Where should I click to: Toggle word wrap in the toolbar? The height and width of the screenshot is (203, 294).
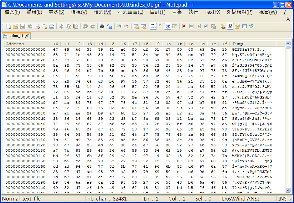[153, 26]
